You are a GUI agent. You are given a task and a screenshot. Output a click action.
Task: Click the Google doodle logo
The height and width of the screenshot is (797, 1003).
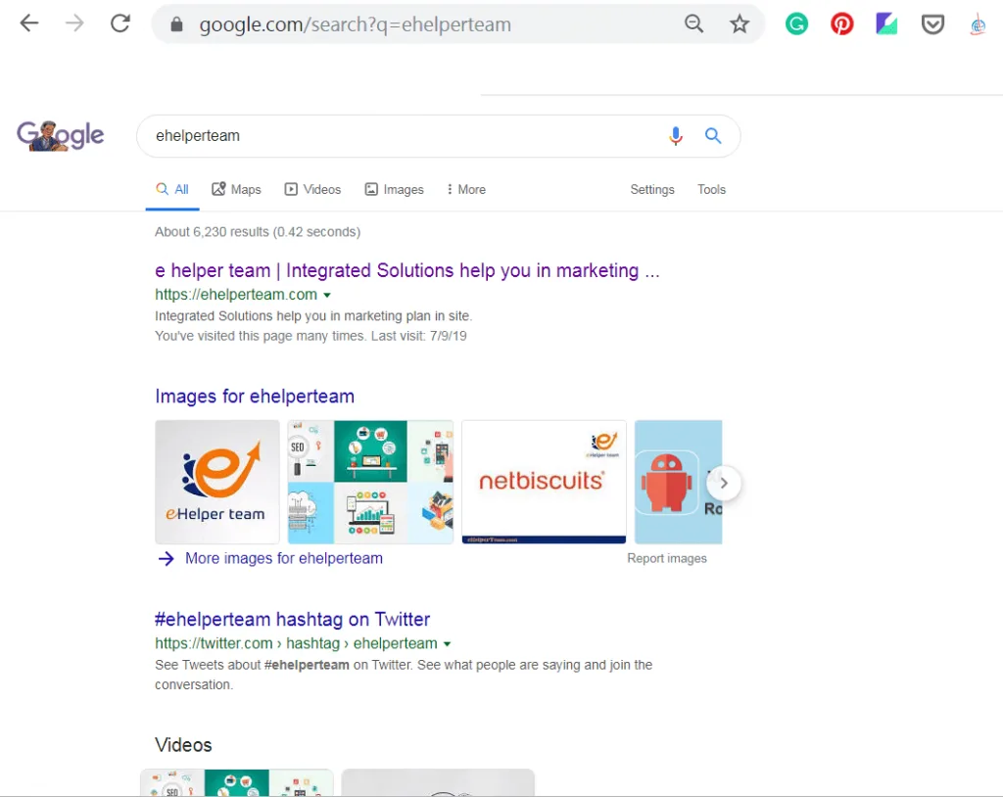pos(60,135)
